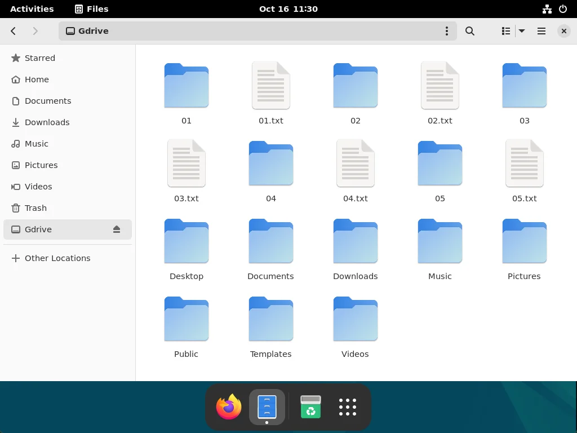Open Videos in the sidebar

point(68,187)
